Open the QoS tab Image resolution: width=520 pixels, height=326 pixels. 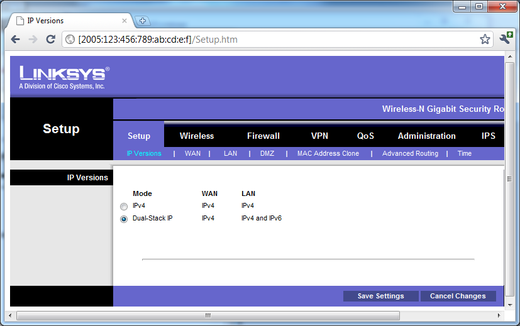365,136
